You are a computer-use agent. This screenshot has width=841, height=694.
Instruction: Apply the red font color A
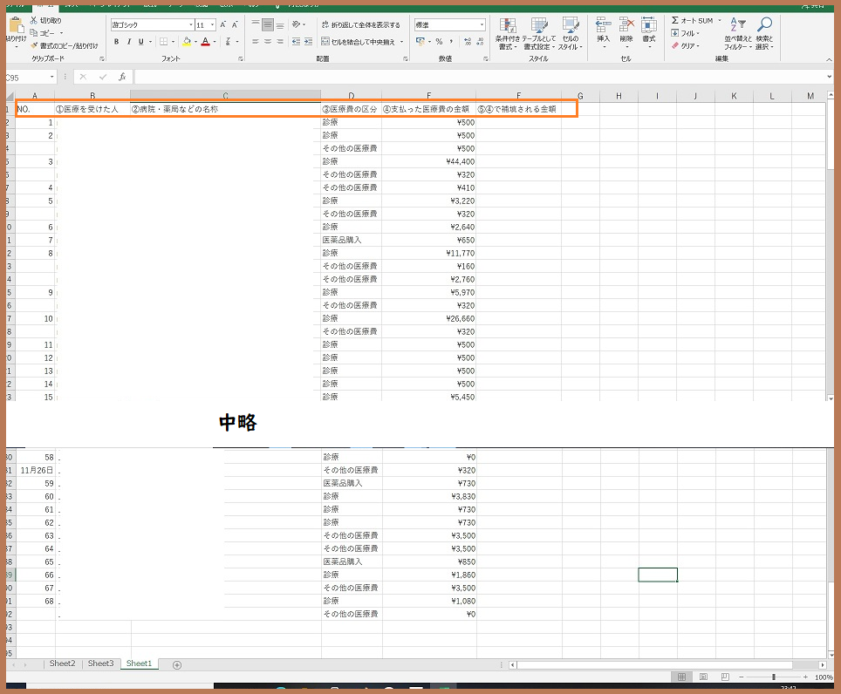pos(205,41)
